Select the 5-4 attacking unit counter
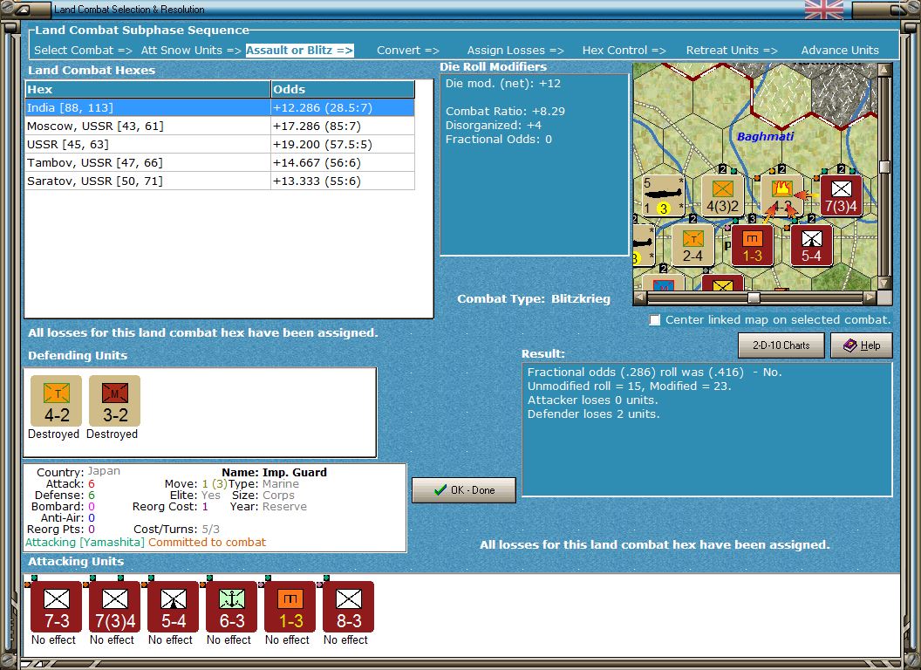The image size is (921, 670). coord(174,607)
